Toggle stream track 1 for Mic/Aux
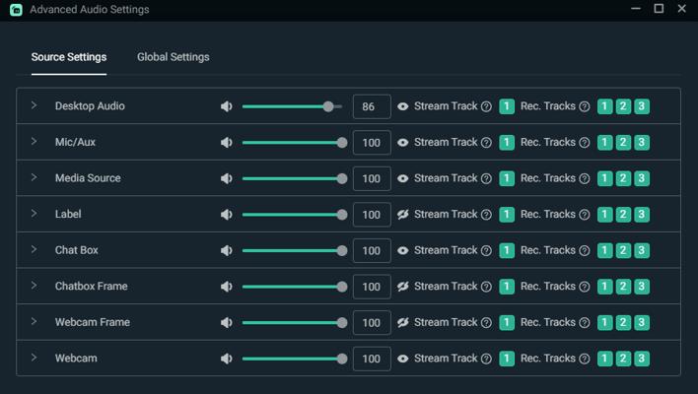Viewport: 698px width, 394px height. [507, 143]
